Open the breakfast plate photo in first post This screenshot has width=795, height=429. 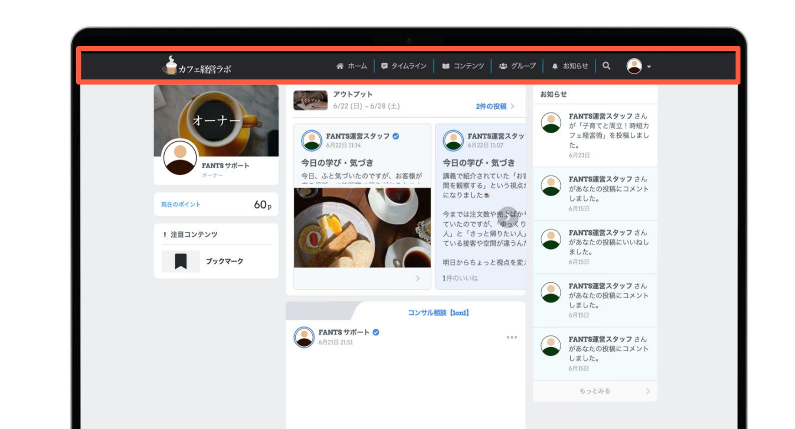(362, 227)
